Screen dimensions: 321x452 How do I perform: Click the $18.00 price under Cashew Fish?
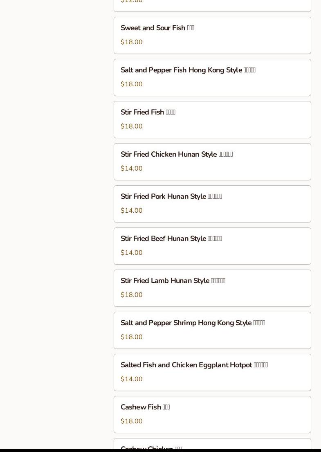click(132, 421)
